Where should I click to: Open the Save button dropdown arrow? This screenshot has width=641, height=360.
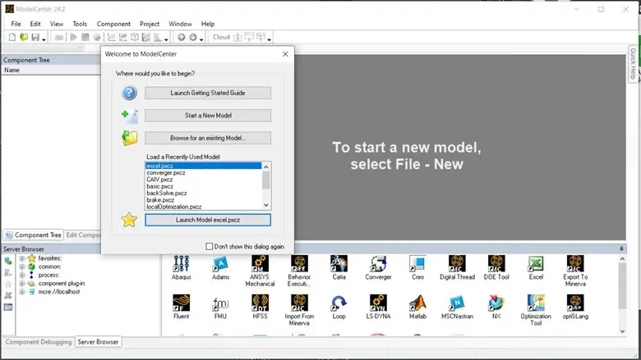point(44,39)
